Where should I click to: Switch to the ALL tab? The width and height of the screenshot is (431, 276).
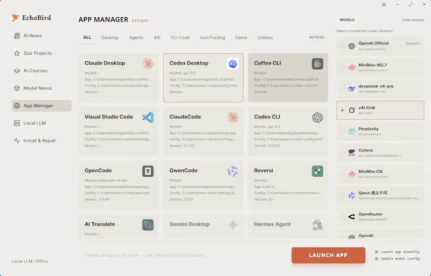(87, 37)
